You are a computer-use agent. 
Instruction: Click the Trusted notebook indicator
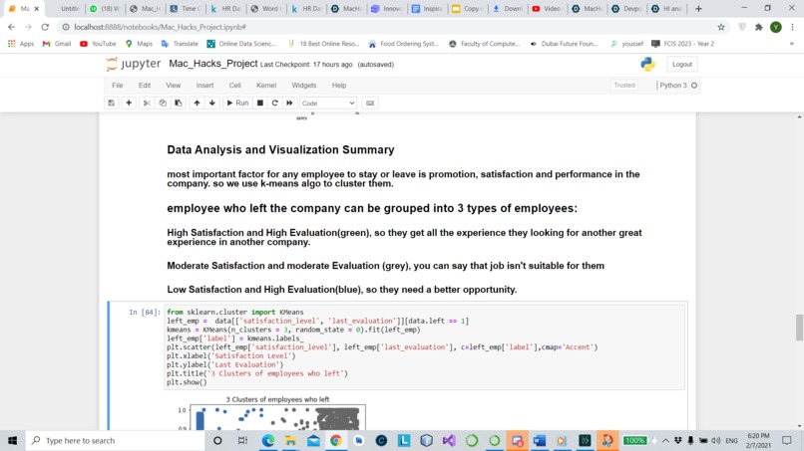pos(624,86)
